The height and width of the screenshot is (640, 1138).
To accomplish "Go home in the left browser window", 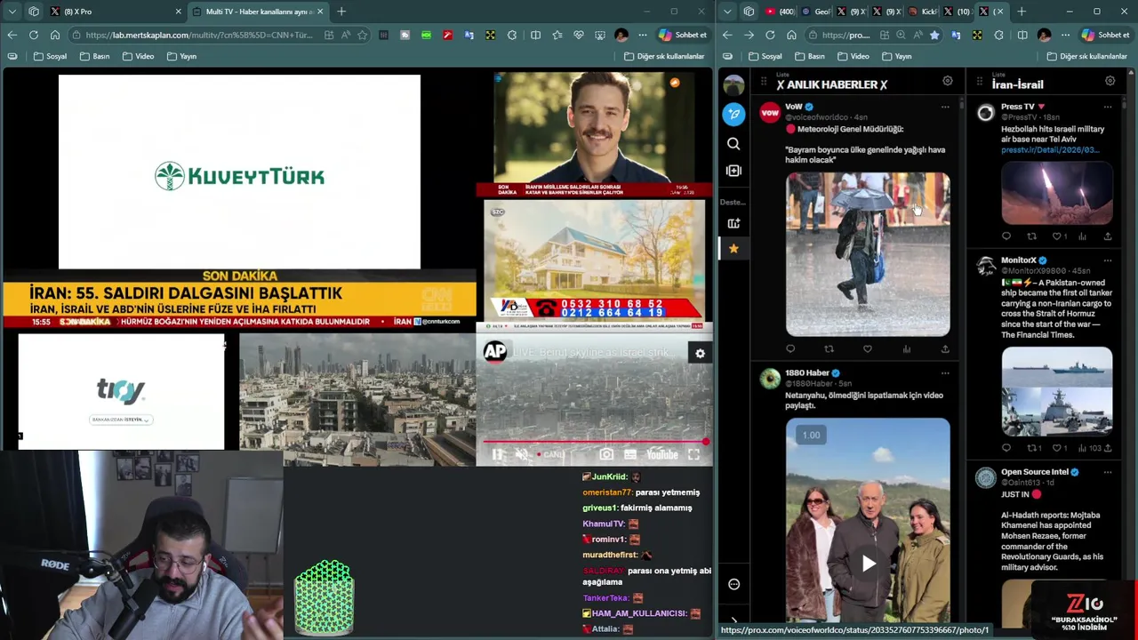I will tap(55, 35).
